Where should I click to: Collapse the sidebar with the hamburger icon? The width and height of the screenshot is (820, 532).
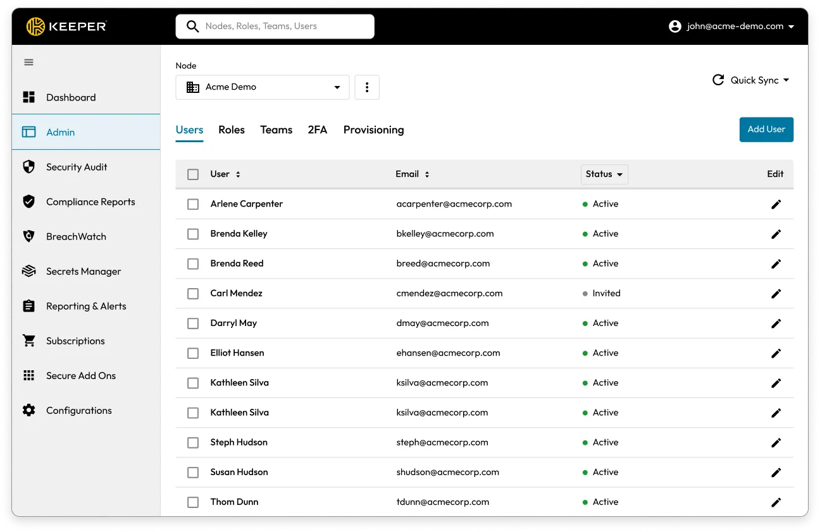click(x=29, y=63)
